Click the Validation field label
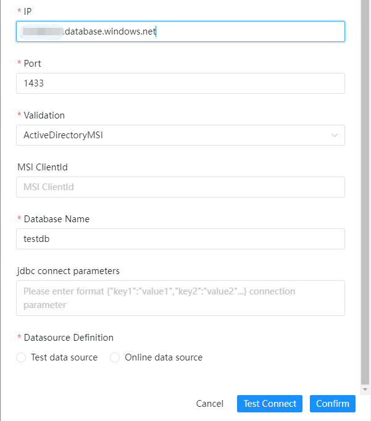 (x=44, y=115)
